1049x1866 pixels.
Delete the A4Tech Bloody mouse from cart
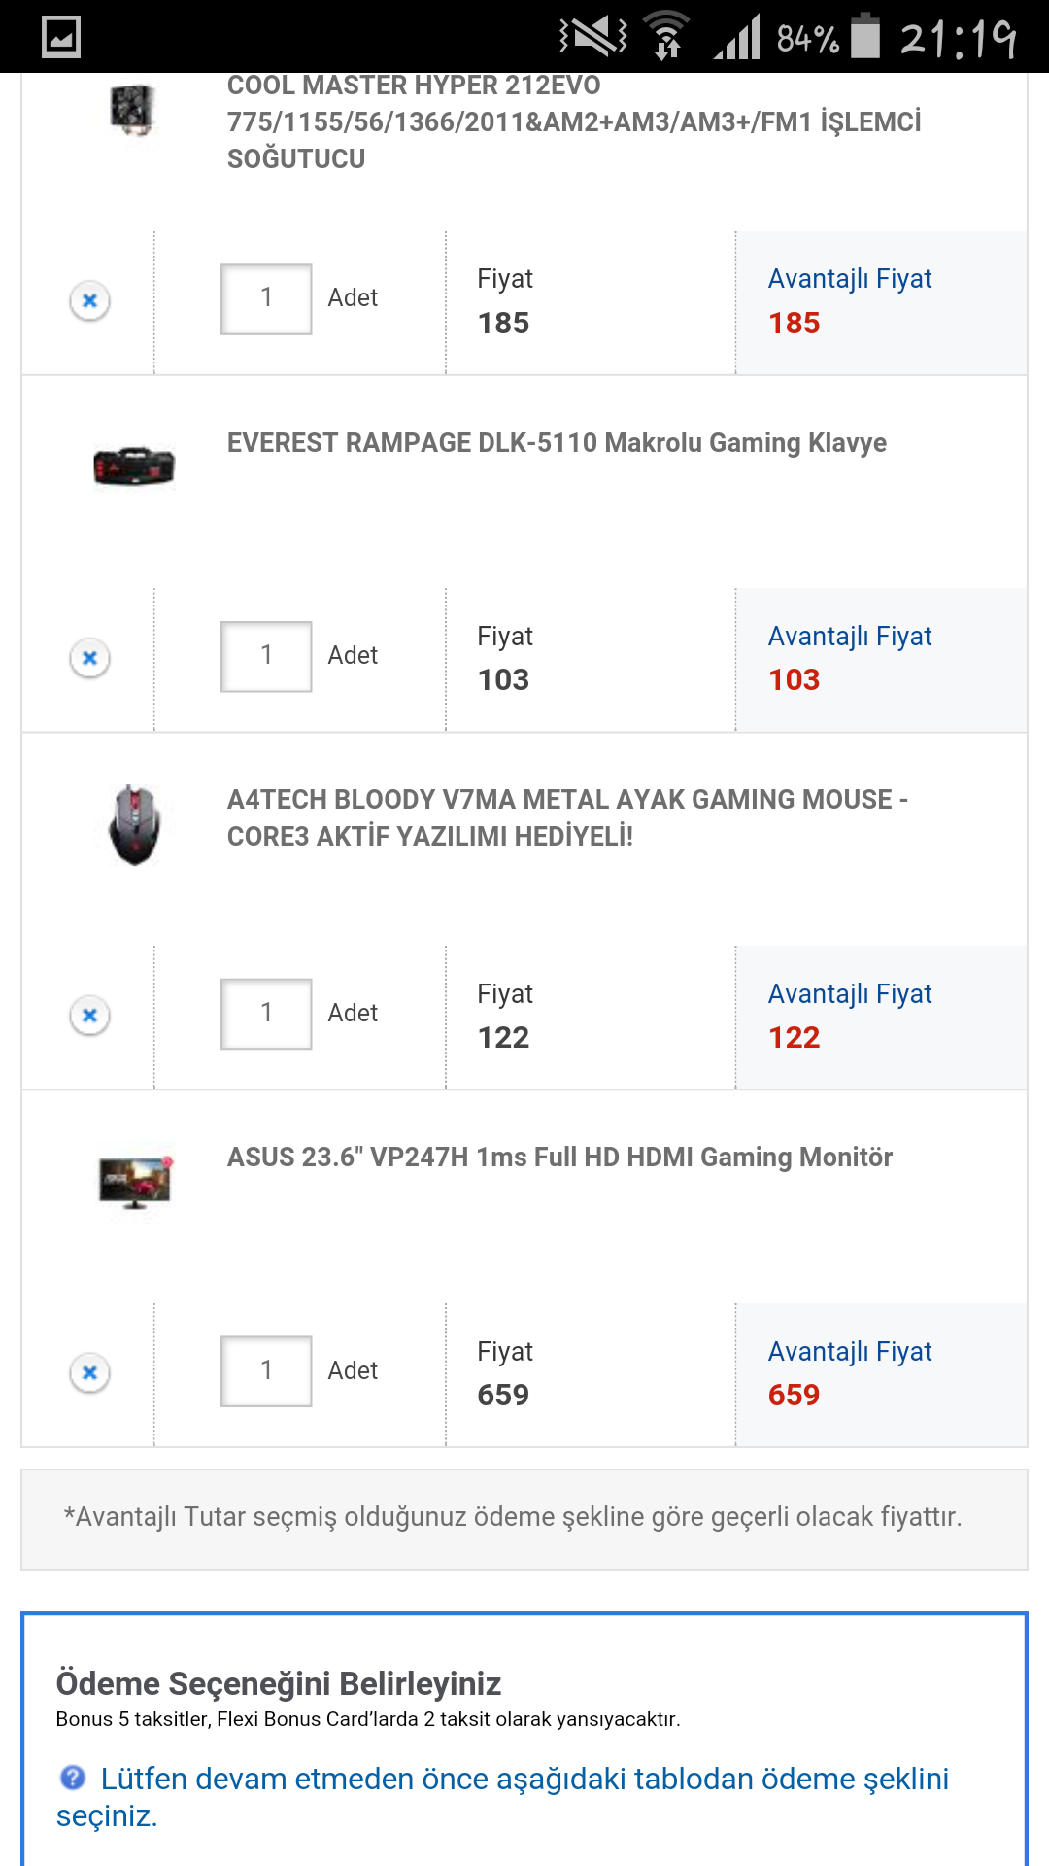(90, 1016)
